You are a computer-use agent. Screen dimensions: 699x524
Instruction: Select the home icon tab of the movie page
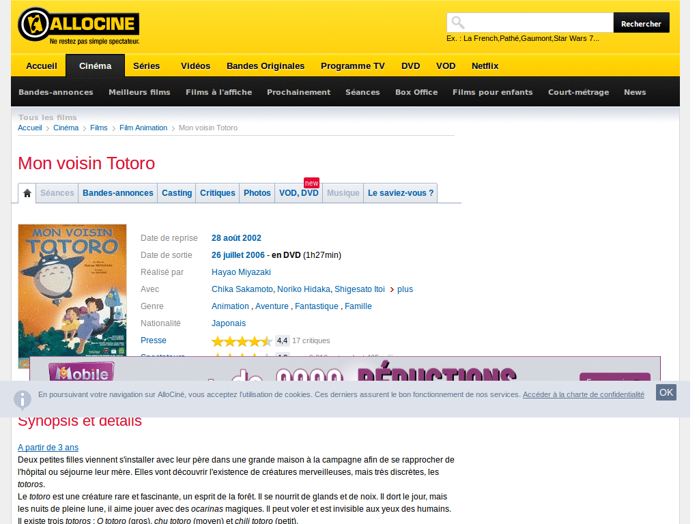pyautogui.click(x=27, y=193)
